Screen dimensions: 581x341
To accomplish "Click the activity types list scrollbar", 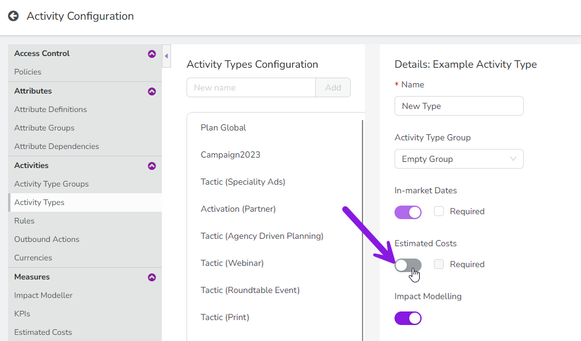I will coord(363,230).
